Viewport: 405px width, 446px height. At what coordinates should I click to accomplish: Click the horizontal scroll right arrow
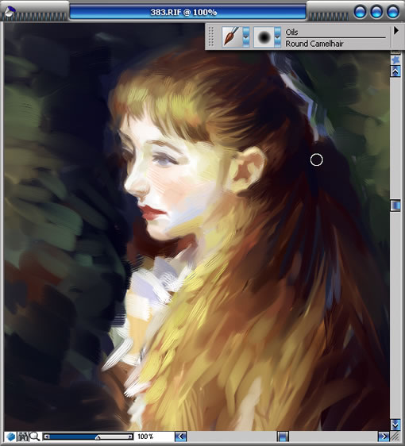384,436
